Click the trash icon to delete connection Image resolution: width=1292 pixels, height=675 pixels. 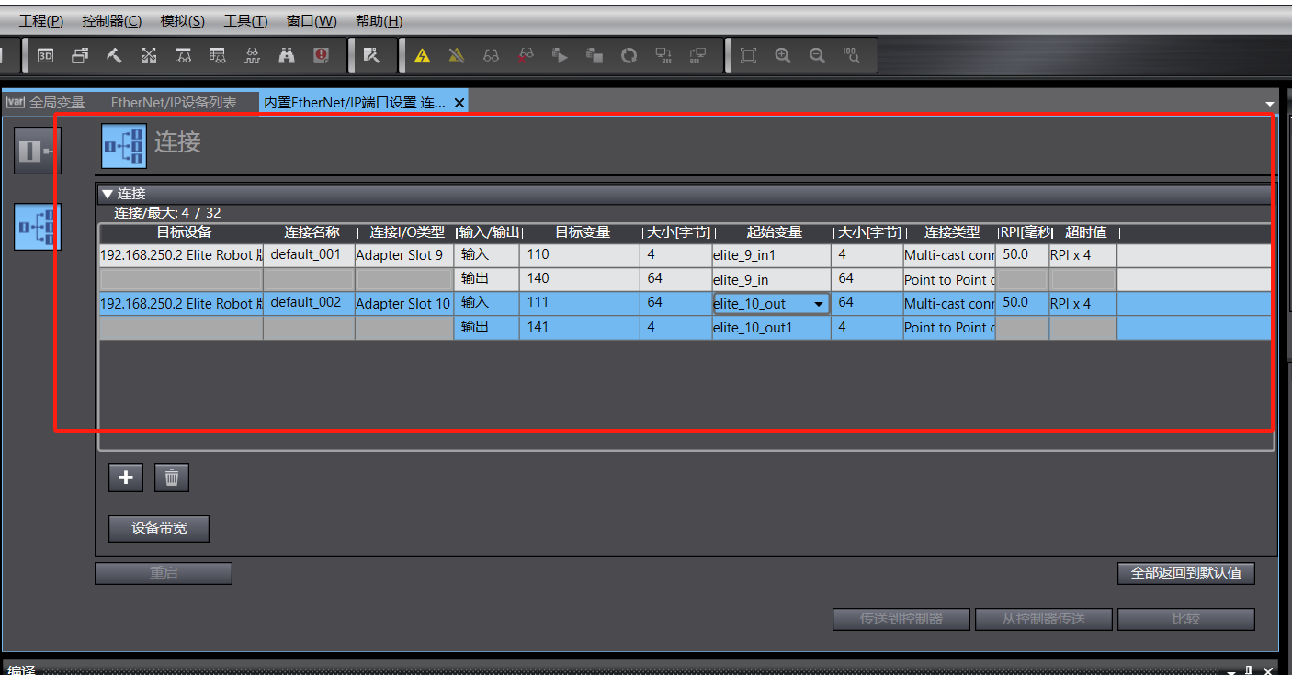point(171,478)
